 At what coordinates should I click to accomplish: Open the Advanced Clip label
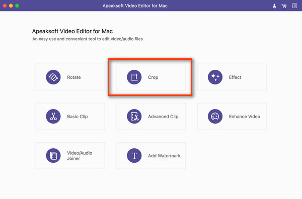coord(163,117)
